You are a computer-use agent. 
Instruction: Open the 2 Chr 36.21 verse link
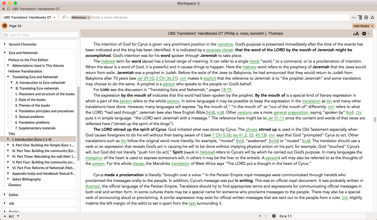point(166,78)
